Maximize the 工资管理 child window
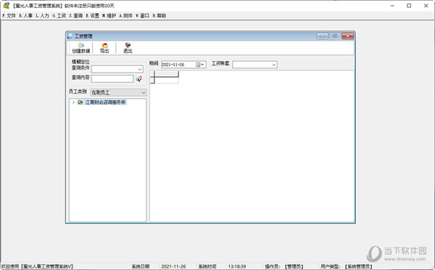The image size is (435, 270). tap(335, 36)
